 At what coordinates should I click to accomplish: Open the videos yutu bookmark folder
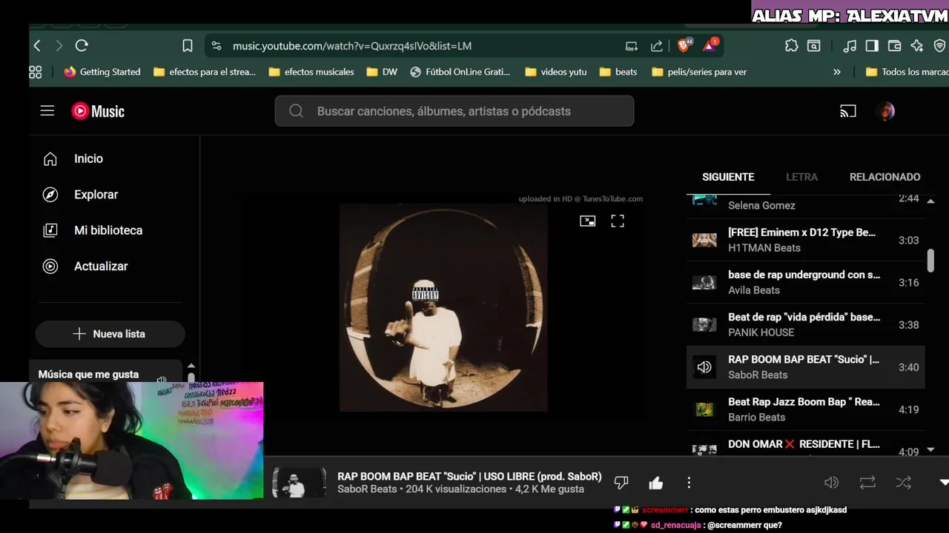click(555, 72)
